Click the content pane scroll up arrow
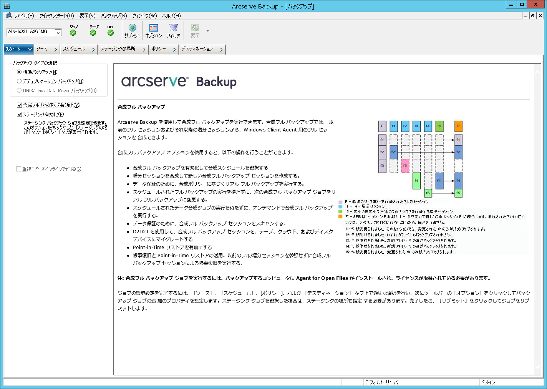547x389 pixels. coord(537,71)
